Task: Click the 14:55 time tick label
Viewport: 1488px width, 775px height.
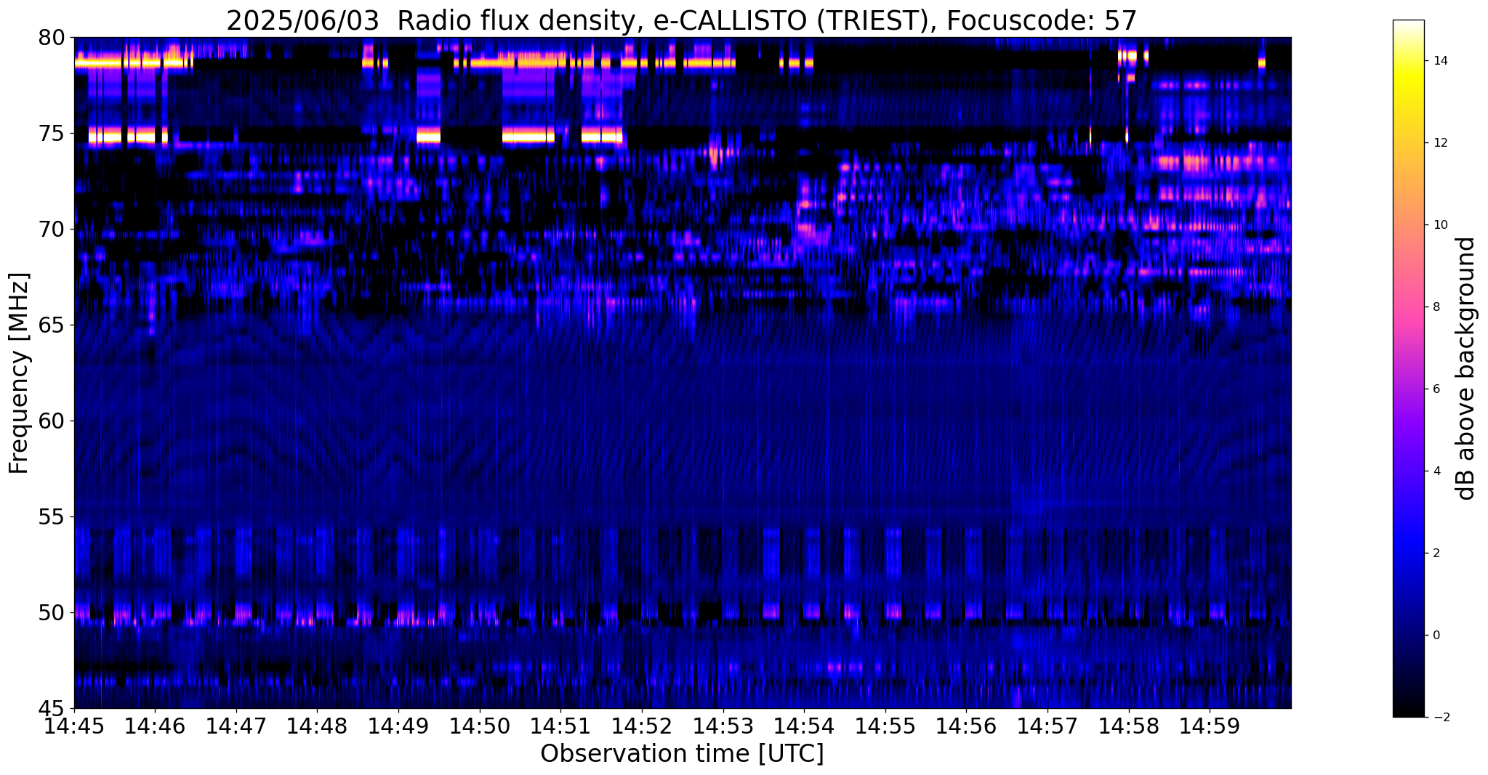Action: 885,726
